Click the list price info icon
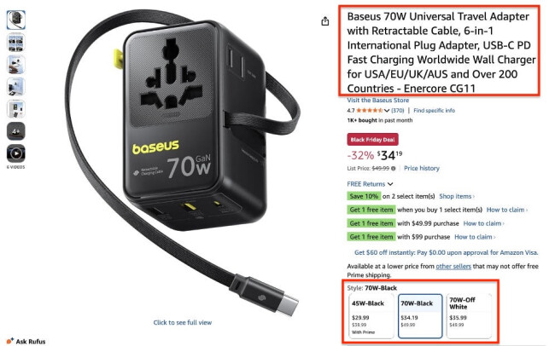Image resolution: width=555 pixels, height=346 pixels. [394, 169]
